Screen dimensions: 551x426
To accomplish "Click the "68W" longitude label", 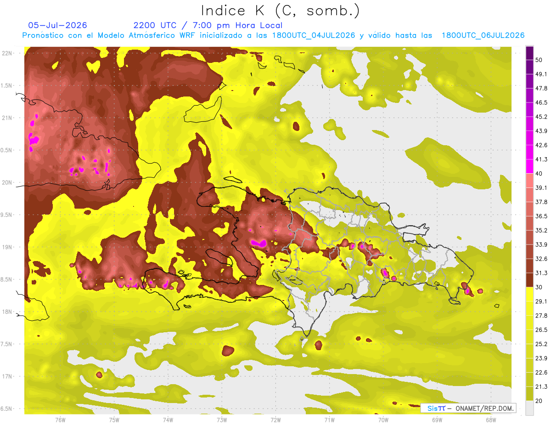I will tap(490, 420).
